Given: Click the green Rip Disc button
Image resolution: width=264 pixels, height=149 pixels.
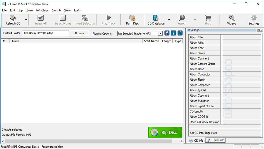Looking at the screenshot, I should pos(165,132).
